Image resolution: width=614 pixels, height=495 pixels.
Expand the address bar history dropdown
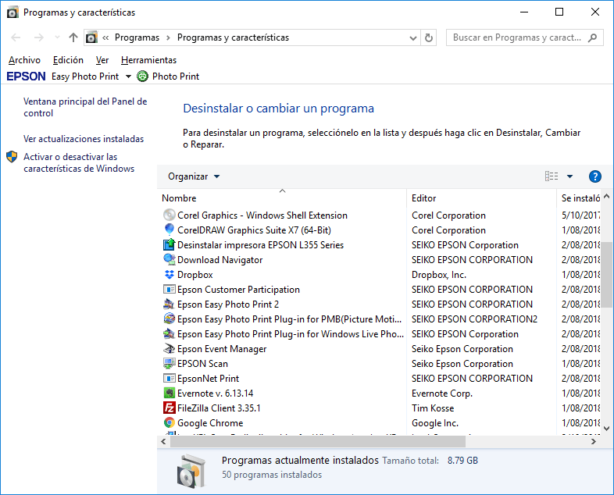pyautogui.click(x=412, y=38)
